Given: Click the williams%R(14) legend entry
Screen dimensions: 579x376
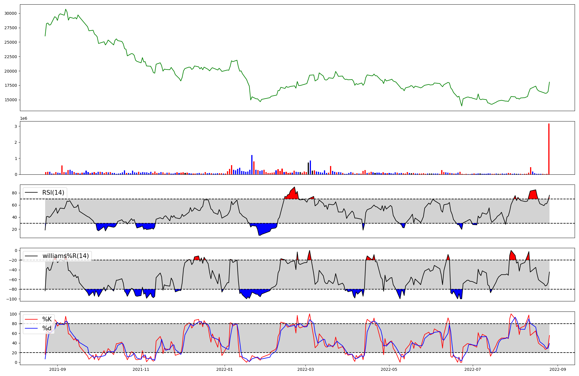Looking at the screenshot, I should pyautogui.click(x=65, y=256).
